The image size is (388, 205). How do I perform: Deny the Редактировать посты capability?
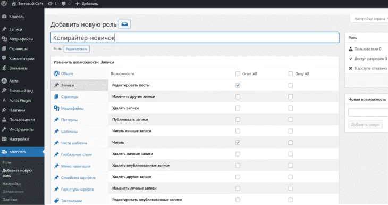coord(291,85)
